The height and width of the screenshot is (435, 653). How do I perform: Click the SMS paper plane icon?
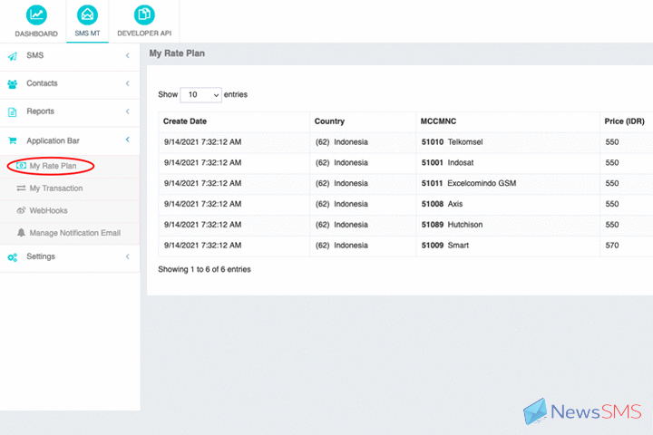click(x=13, y=56)
